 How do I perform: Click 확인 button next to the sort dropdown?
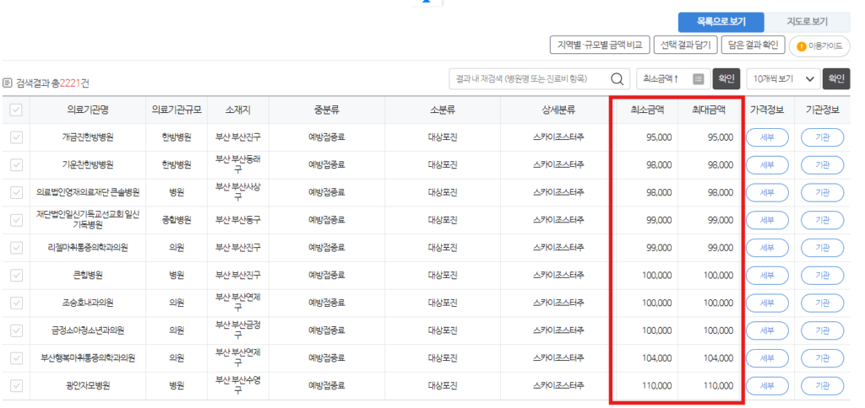tap(726, 78)
